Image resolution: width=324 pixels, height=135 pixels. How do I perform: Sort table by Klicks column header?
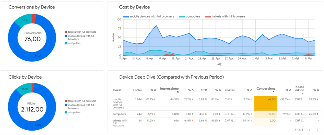[137, 90]
